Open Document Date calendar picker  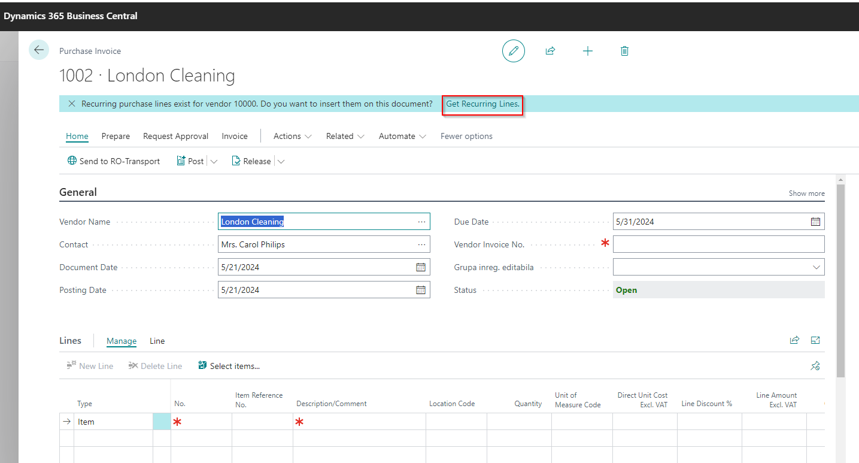click(421, 267)
